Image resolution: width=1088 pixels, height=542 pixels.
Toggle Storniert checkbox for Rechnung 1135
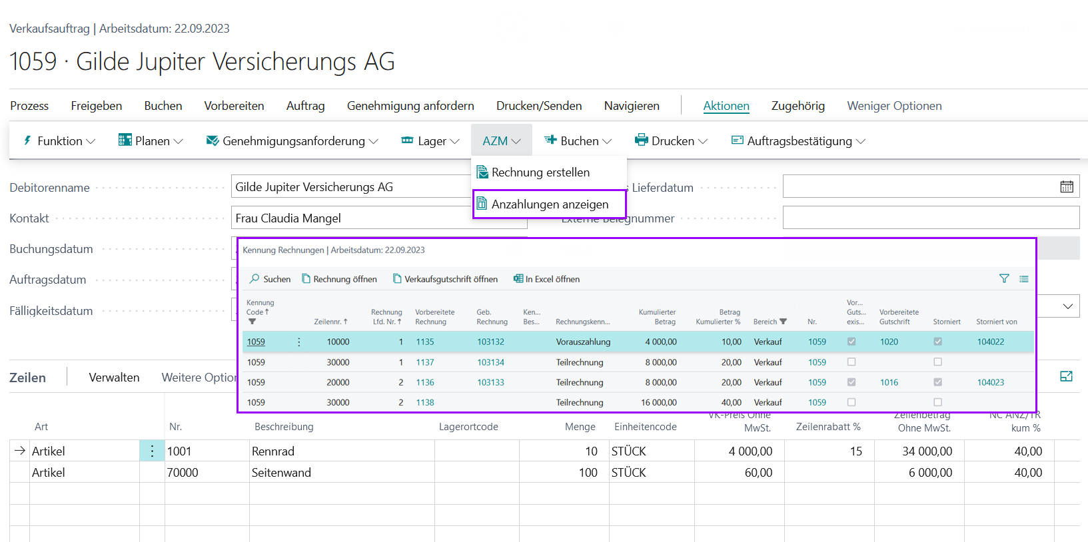pos(938,342)
